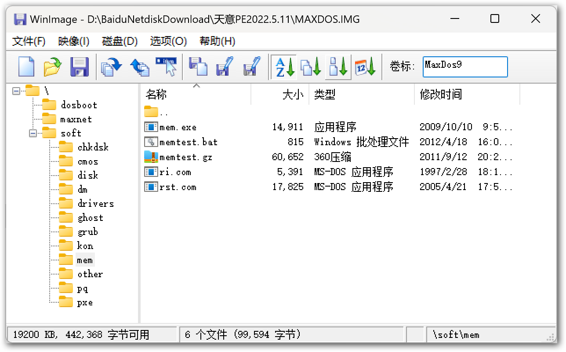Click the rst.com program icon
This screenshot has height=352, width=566.
(x=151, y=187)
